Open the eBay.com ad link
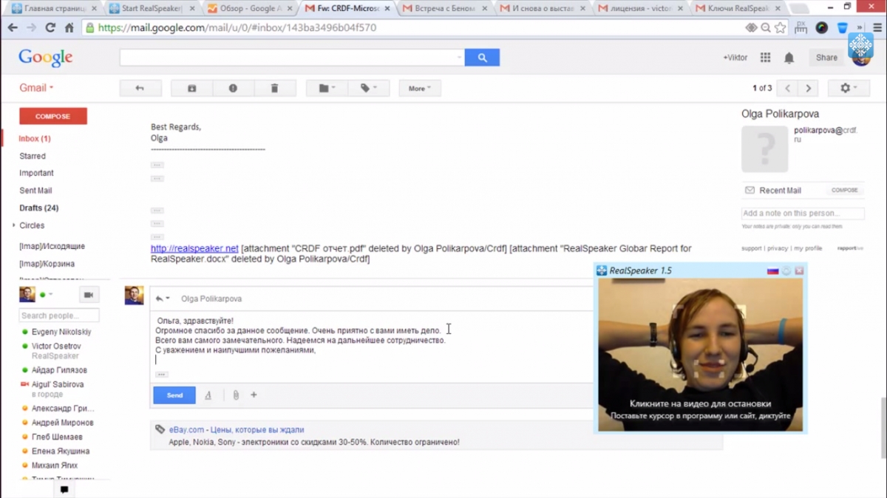 pyautogui.click(x=237, y=429)
